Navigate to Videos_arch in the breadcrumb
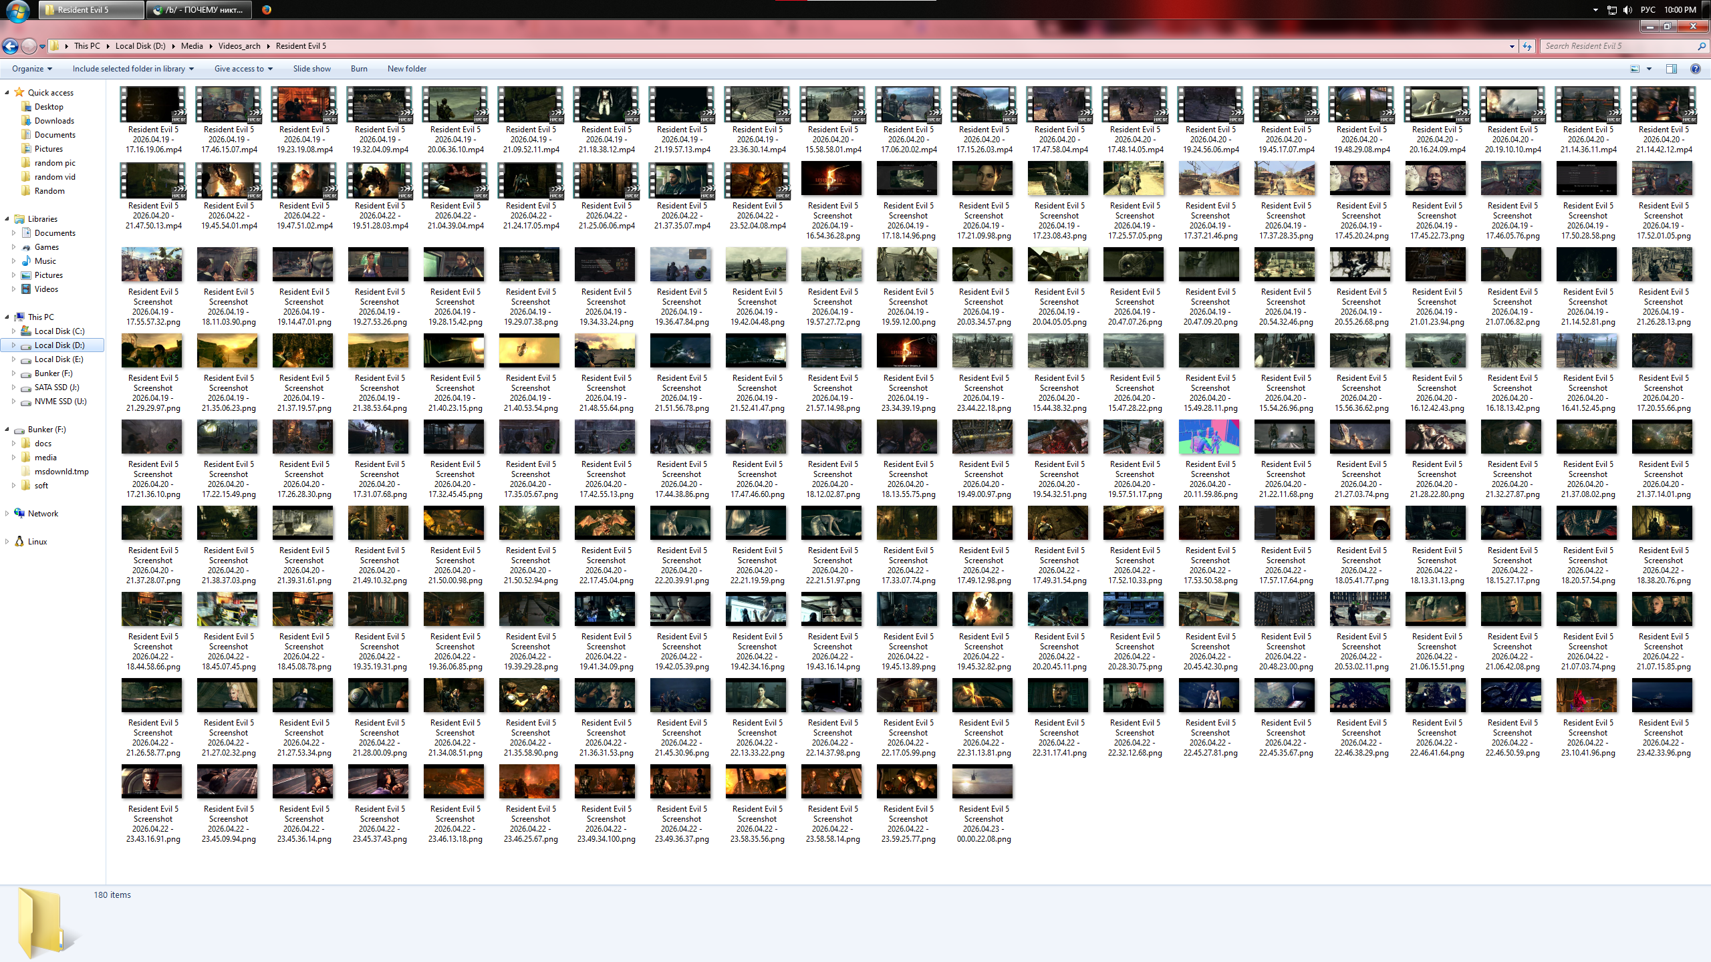The image size is (1711, 962). click(x=239, y=46)
